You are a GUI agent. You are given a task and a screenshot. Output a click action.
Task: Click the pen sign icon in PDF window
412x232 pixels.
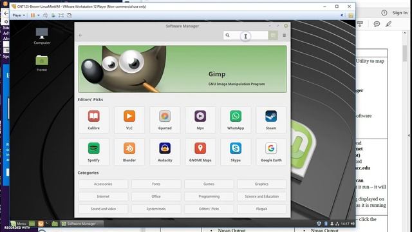coord(389,24)
